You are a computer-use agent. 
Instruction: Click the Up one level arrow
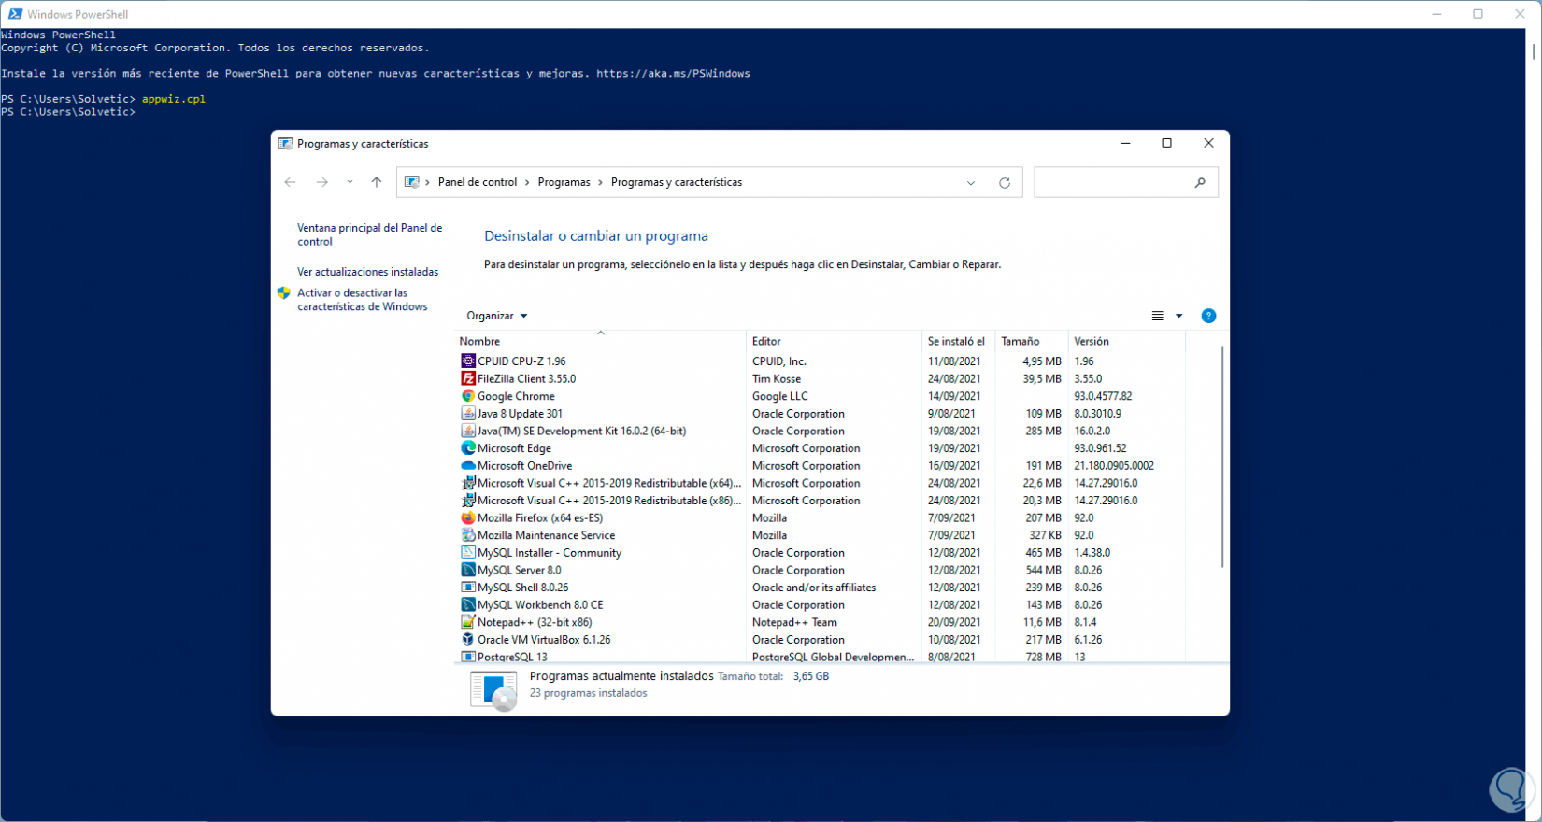tap(377, 182)
